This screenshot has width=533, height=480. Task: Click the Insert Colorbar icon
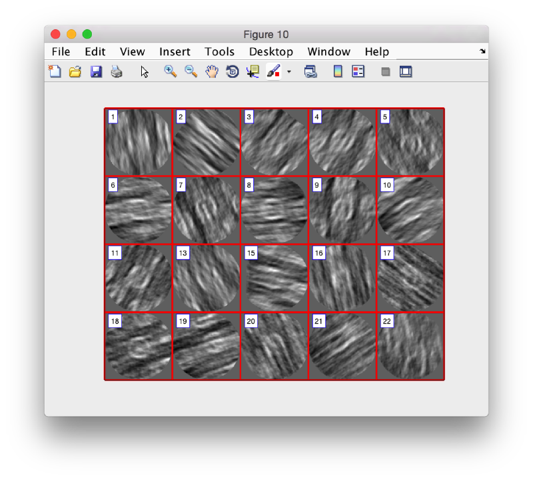click(338, 71)
